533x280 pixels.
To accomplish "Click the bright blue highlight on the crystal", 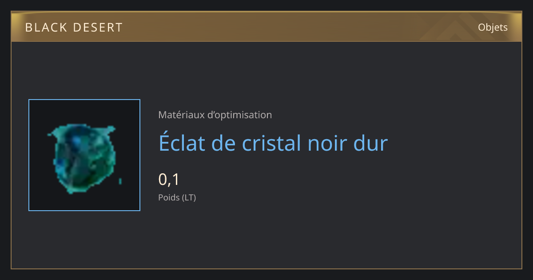I will pyautogui.click(x=77, y=142).
